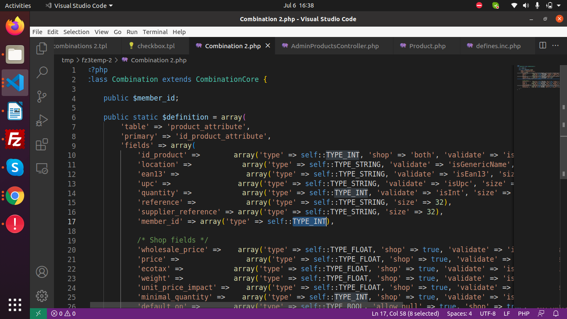567x319 pixels.
Task: Open Source Control view
Action: click(42, 96)
